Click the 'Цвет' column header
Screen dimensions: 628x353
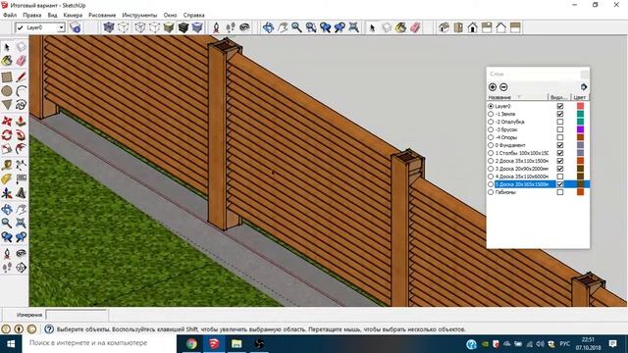[580, 97]
